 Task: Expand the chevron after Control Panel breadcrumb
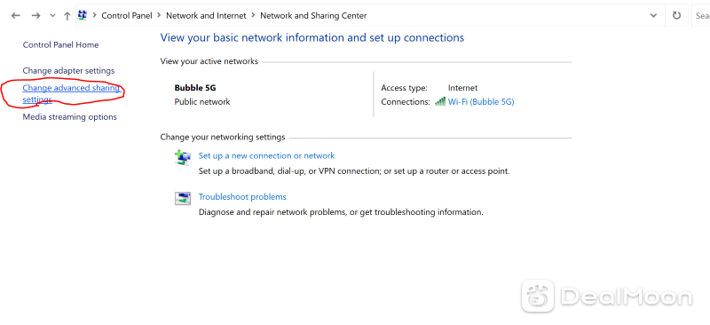160,15
